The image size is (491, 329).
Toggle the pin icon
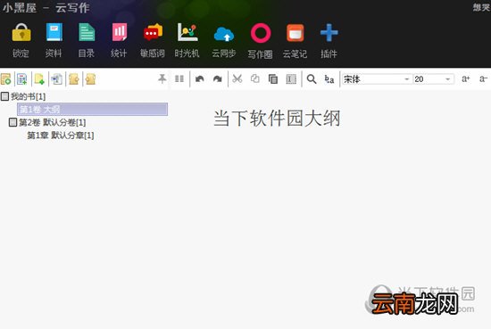(x=162, y=78)
